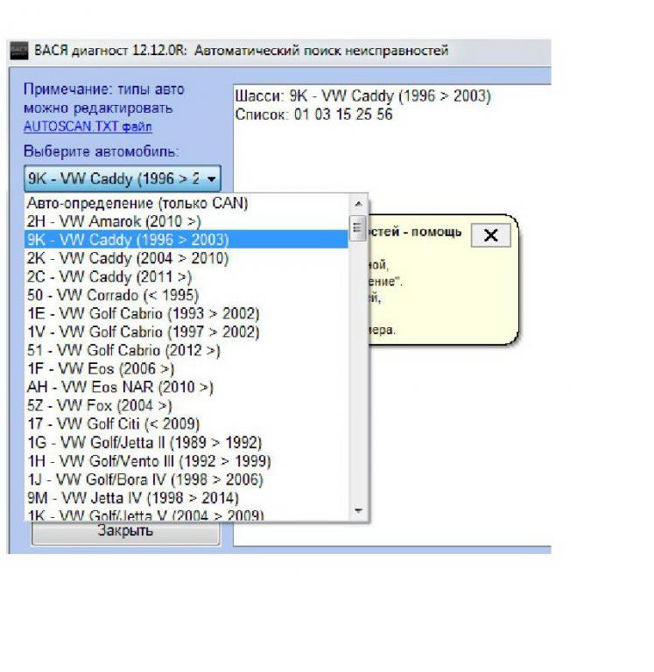Click the Шасси: 9K - VW Caddy results line

(x=362, y=96)
